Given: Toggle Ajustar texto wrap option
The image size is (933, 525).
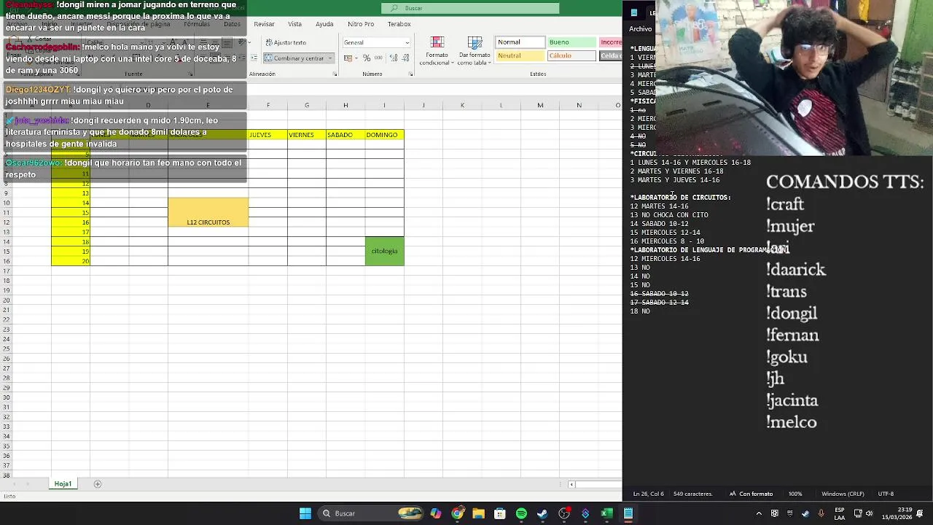Looking at the screenshot, I should click(286, 43).
